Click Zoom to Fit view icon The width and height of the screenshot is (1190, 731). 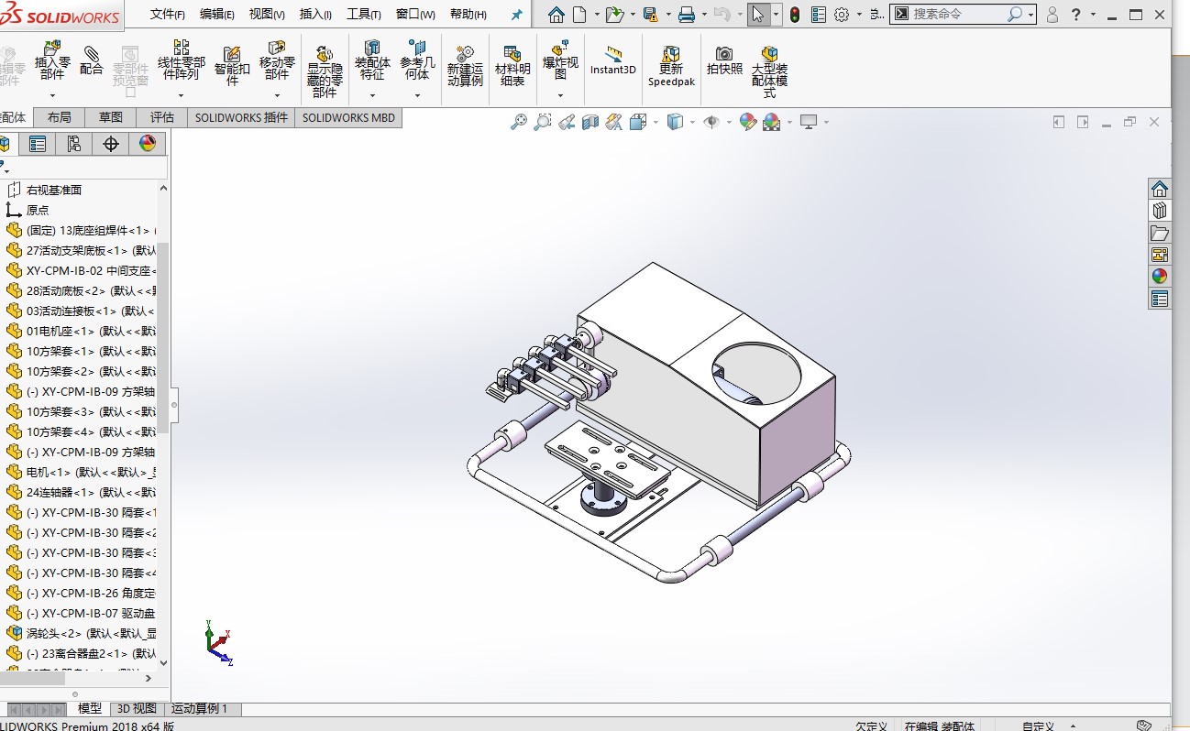[x=519, y=122]
